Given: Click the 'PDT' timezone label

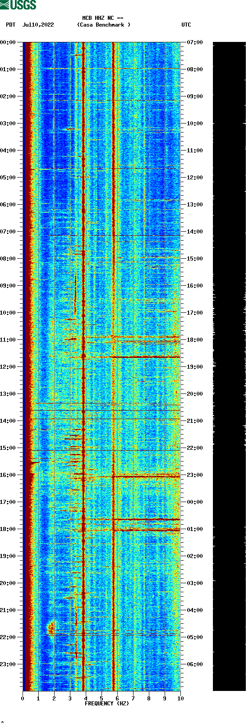Looking at the screenshot, I should [x=11, y=25].
